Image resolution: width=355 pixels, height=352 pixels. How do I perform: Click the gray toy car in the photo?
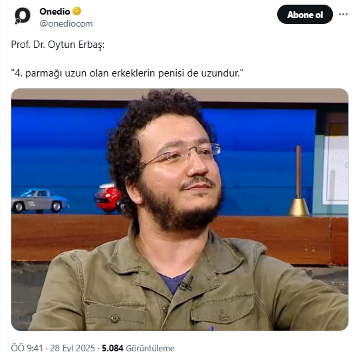point(40,201)
